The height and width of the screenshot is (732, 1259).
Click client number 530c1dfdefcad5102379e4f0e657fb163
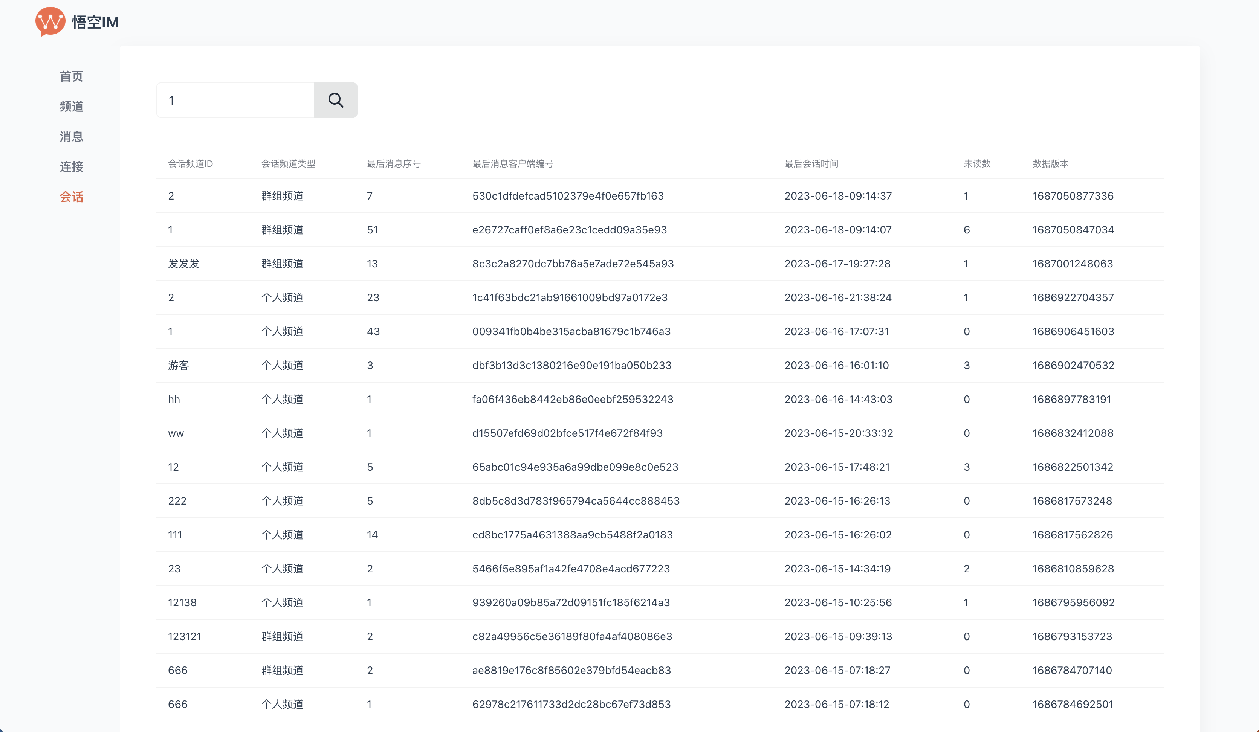tap(568, 196)
